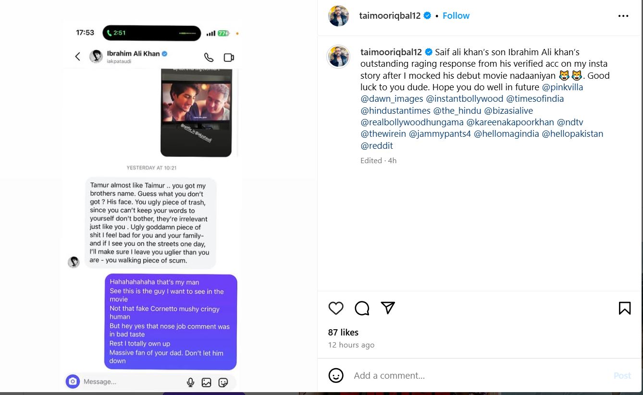Screen dimensions: 643x395
Task: Click the caption author's avatar
Action: pyautogui.click(x=338, y=57)
